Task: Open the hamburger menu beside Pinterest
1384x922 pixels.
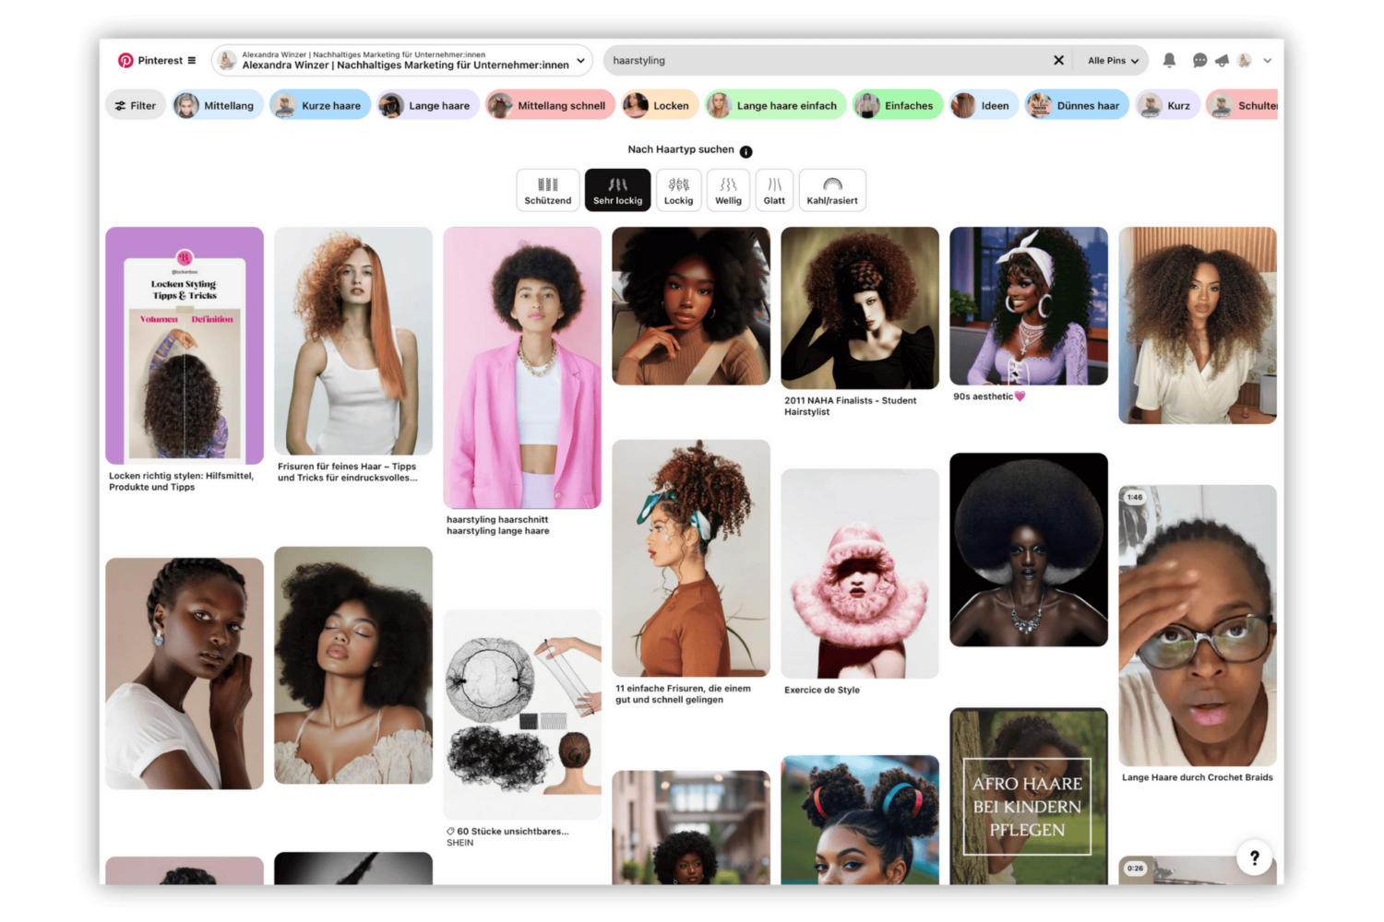Action: (192, 61)
